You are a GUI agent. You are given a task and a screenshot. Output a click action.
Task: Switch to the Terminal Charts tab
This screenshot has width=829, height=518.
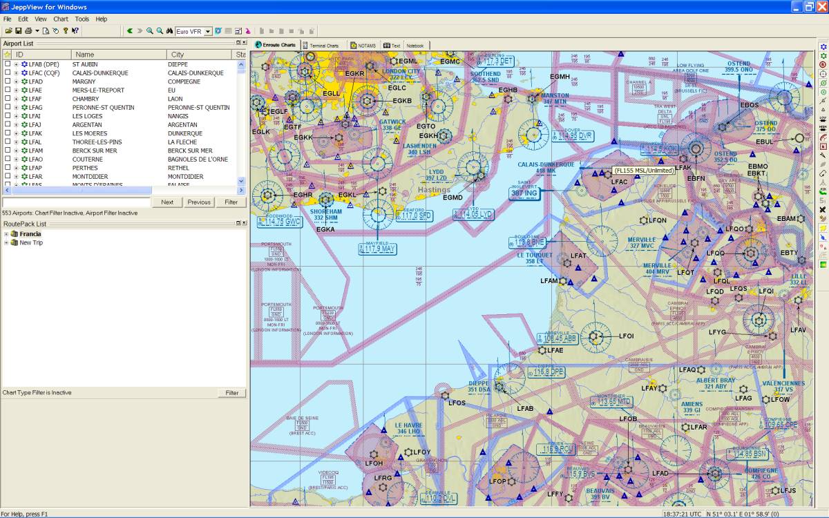(323, 46)
